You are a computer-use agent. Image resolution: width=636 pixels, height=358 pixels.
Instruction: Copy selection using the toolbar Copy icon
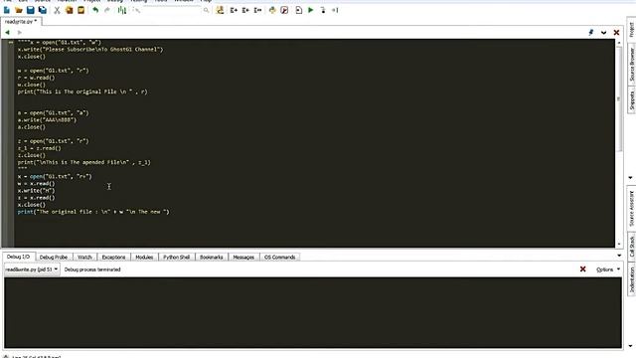click(69, 10)
